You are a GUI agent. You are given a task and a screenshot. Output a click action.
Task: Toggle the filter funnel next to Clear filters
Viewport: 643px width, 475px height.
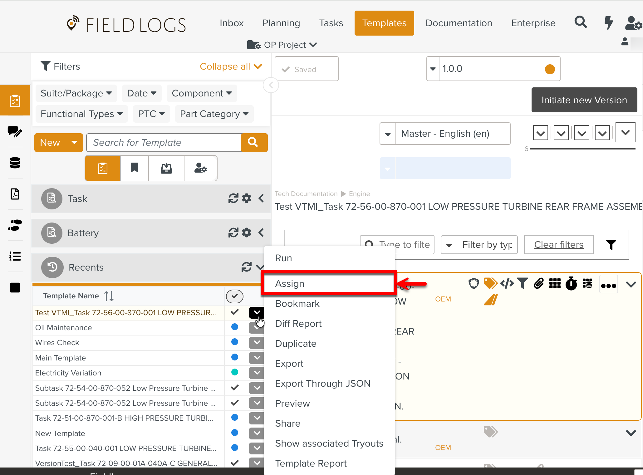coord(611,245)
